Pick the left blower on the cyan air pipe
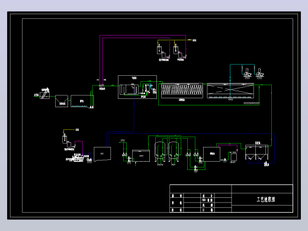 pos(247,73)
